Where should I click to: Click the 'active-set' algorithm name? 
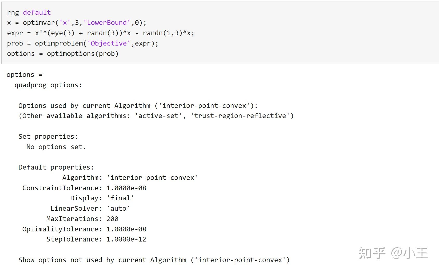point(158,116)
